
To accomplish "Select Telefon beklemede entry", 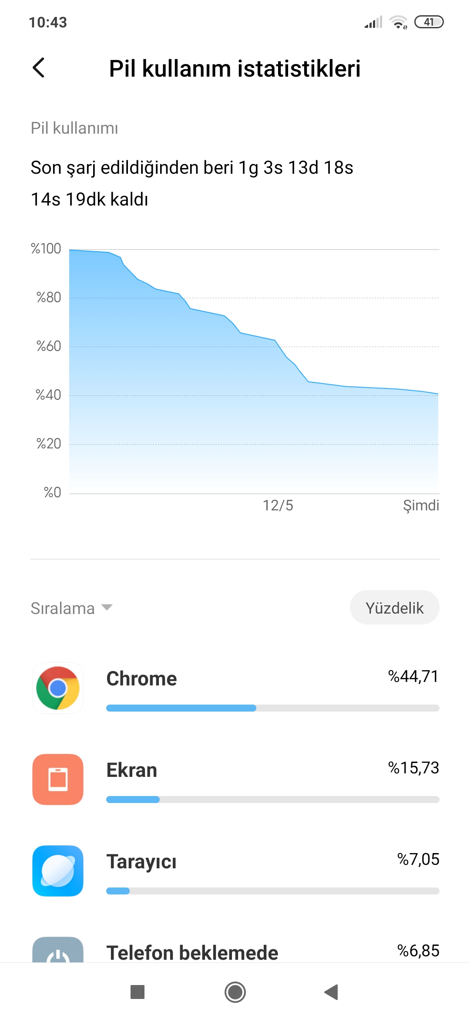I will pos(235,950).
